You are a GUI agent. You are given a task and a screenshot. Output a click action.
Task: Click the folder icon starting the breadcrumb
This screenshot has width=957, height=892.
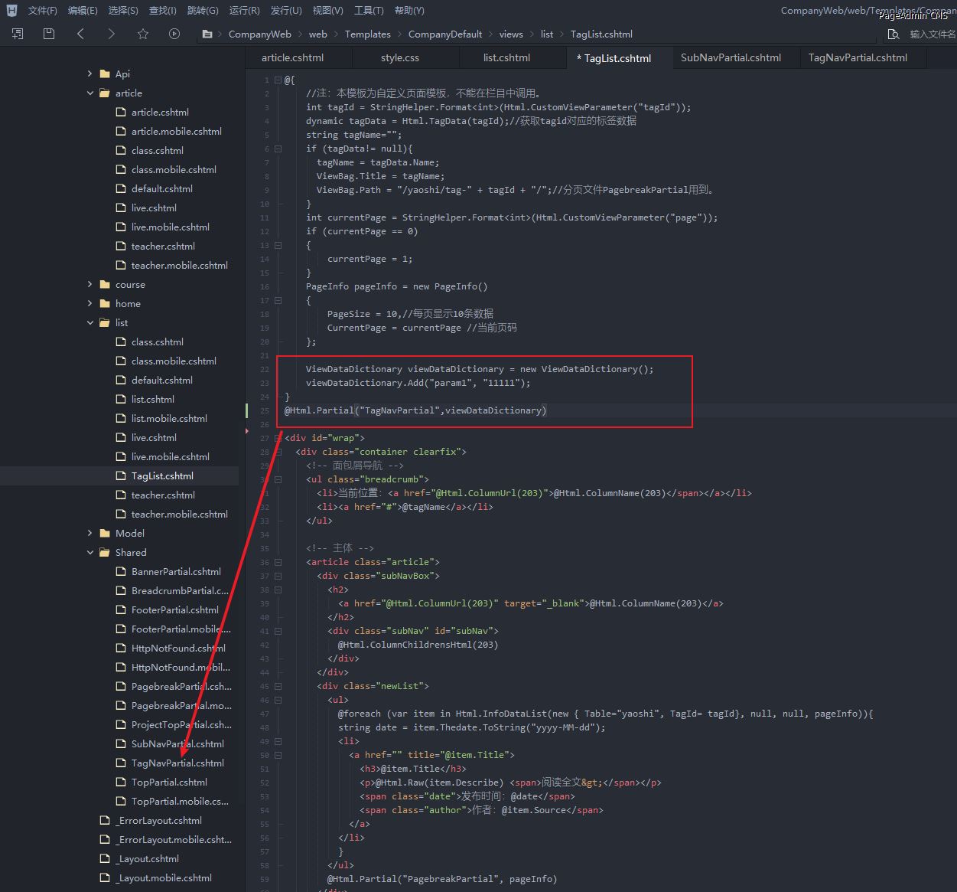point(207,34)
